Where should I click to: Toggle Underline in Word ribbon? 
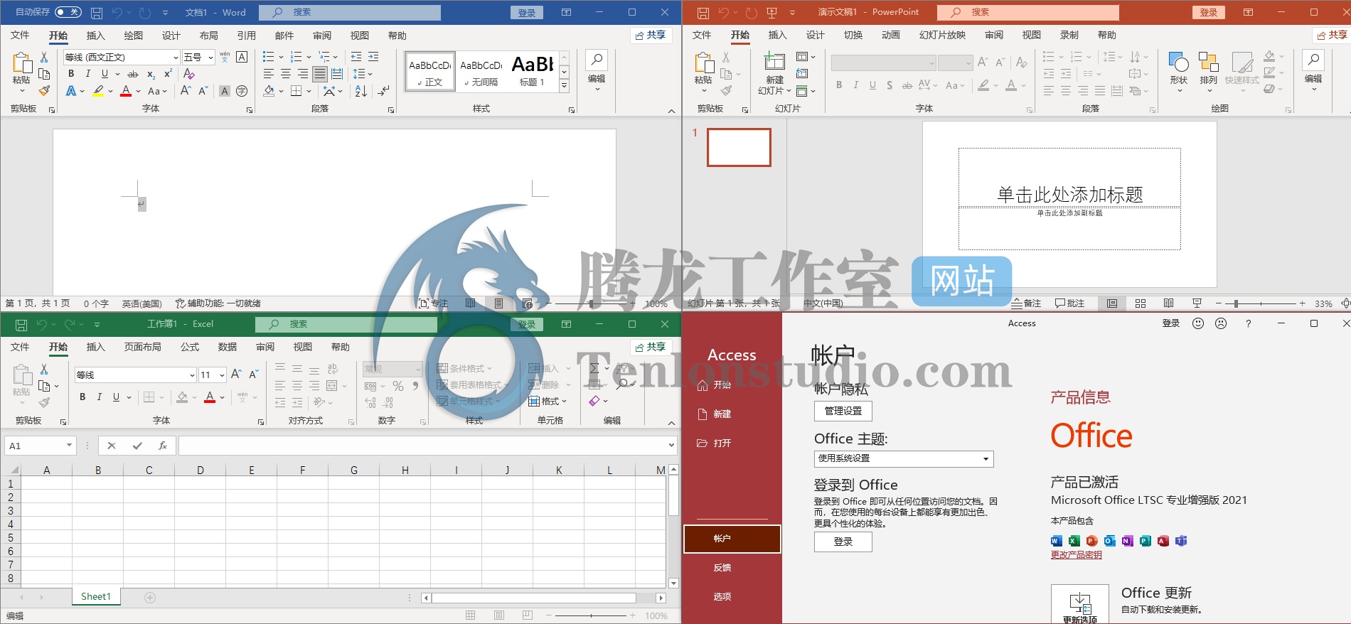coord(105,74)
